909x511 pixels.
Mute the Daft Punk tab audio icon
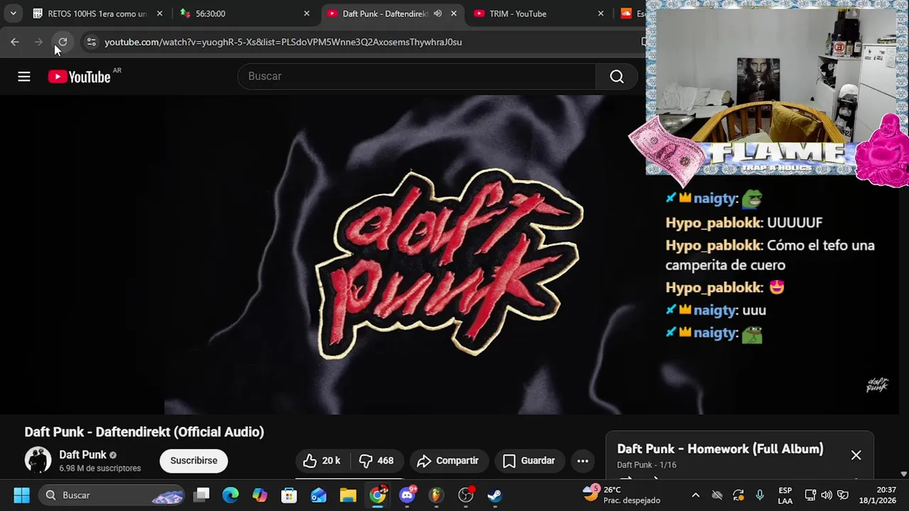point(437,13)
